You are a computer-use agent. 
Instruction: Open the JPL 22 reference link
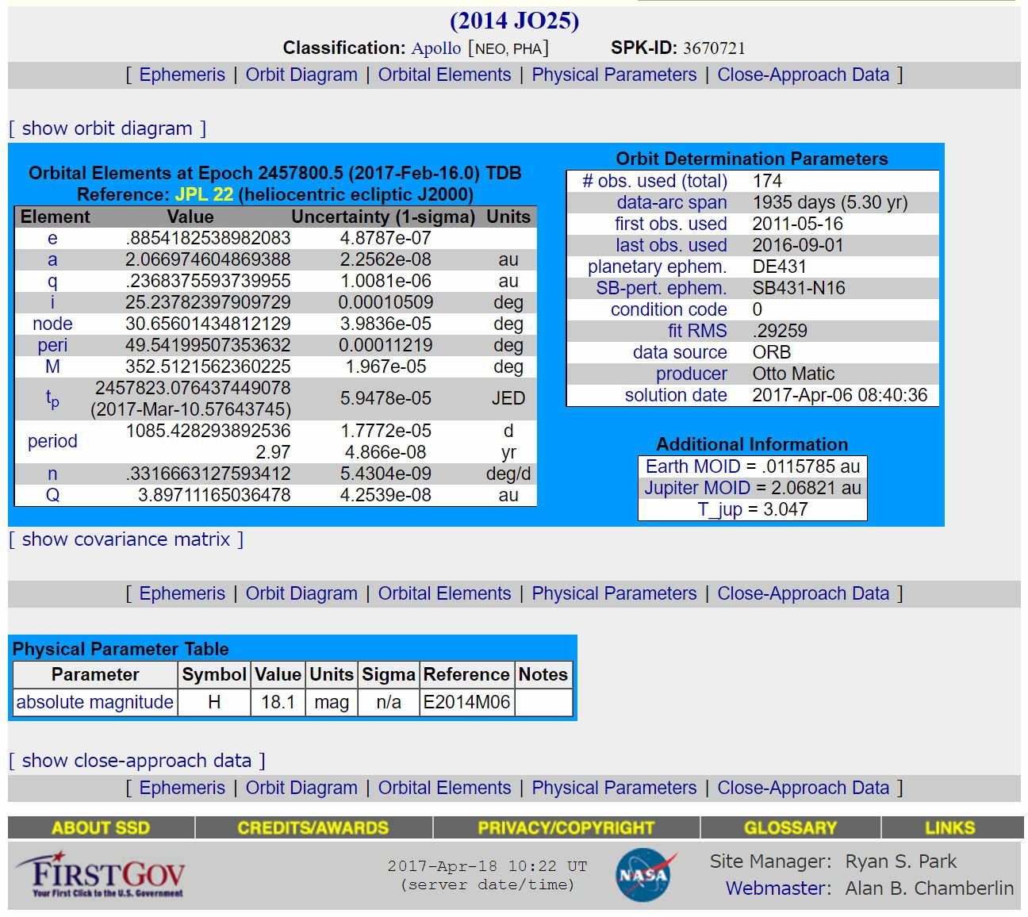(x=204, y=194)
